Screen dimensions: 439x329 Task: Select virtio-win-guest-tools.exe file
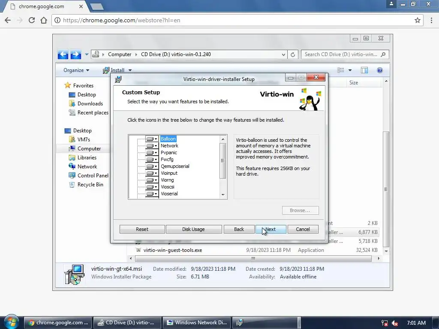[x=173, y=250]
